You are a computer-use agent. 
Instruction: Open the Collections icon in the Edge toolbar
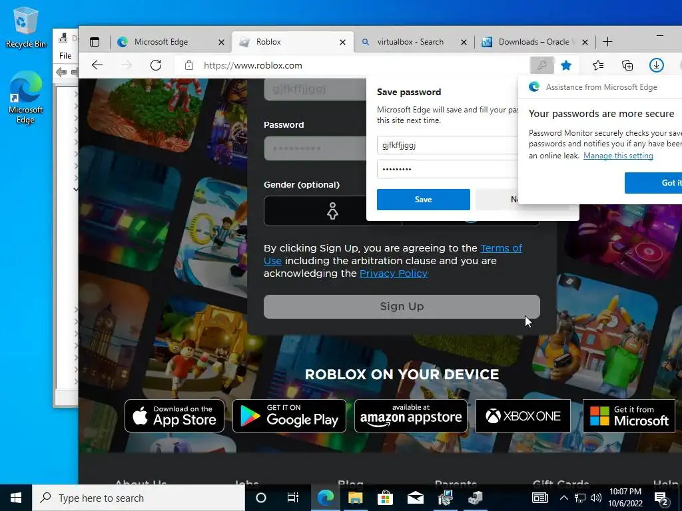[627, 66]
